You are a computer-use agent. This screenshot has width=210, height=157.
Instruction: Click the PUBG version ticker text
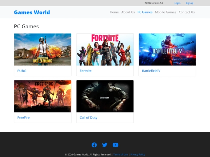(x=154, y=3)
